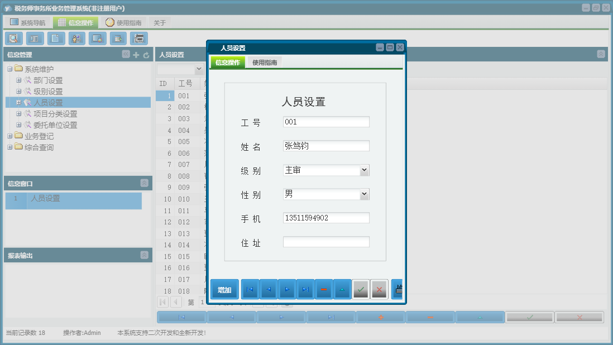Viewport: 613px width, 345px height.
Task: Collapse the right 人员设置 panel header arrow
Action: click(601, 54)
